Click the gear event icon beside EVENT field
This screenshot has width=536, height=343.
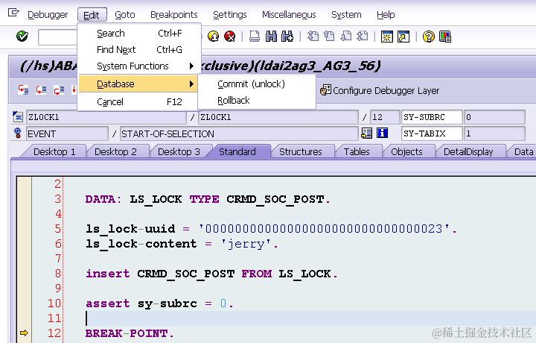click(17, 133)
